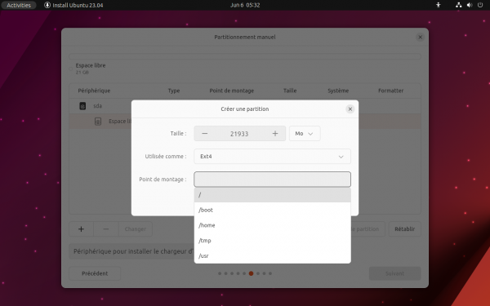The image size is (490, 306).
Task: Close the Créer une partition dialog
Action: tap(350, 109)
